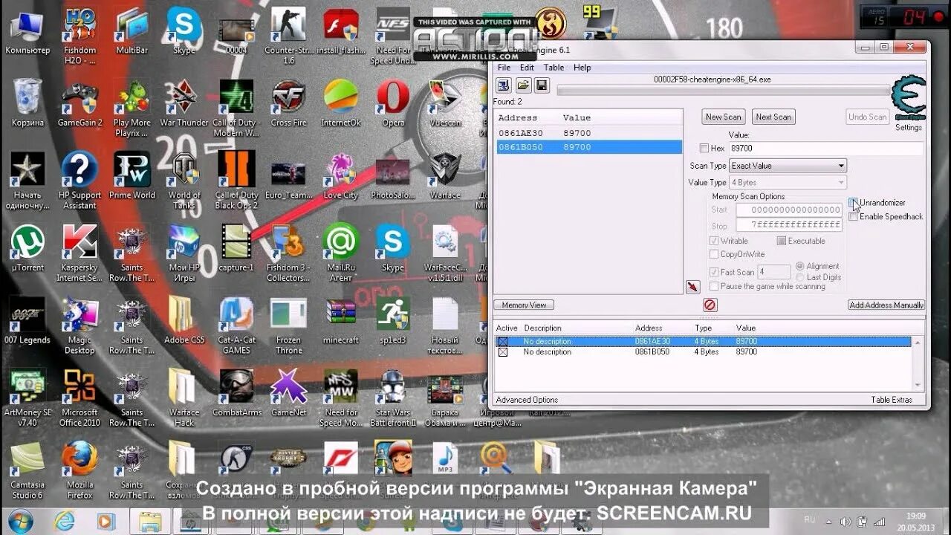Open the Cross Fire desktop icon
The image size is (951, 535).
pos(288,104)
